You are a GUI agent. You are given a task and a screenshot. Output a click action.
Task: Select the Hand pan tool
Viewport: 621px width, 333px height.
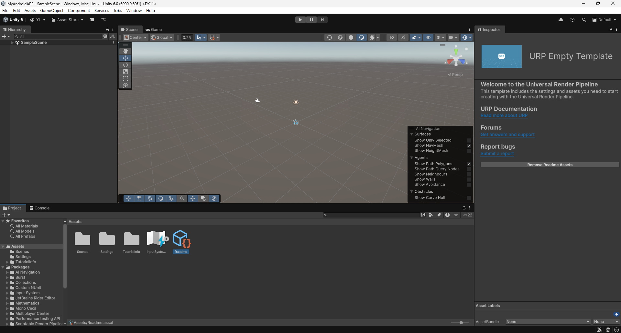pos(125,51)
